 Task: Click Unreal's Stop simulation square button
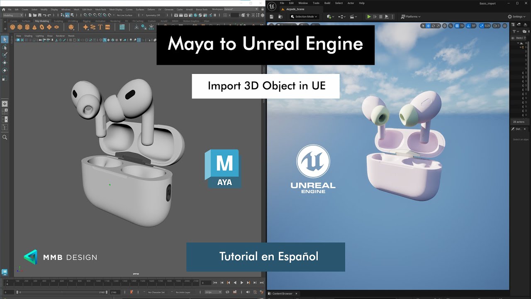point(381,17)
